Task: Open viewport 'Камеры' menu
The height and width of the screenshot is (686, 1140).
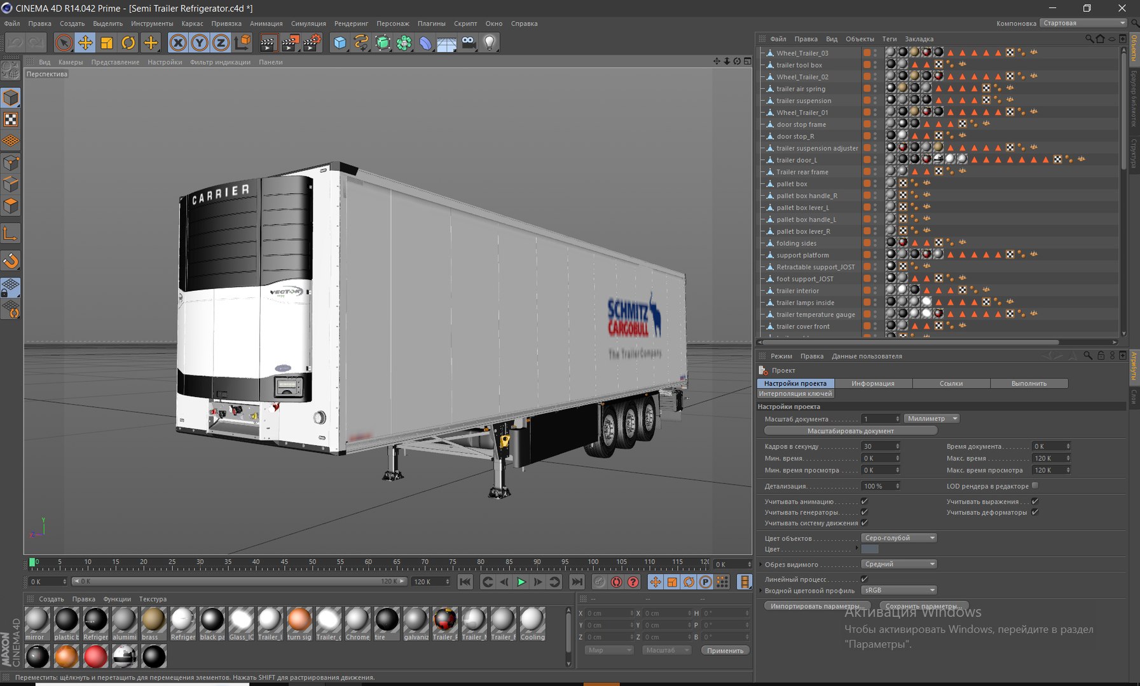Action: click(x=71, y=62)
